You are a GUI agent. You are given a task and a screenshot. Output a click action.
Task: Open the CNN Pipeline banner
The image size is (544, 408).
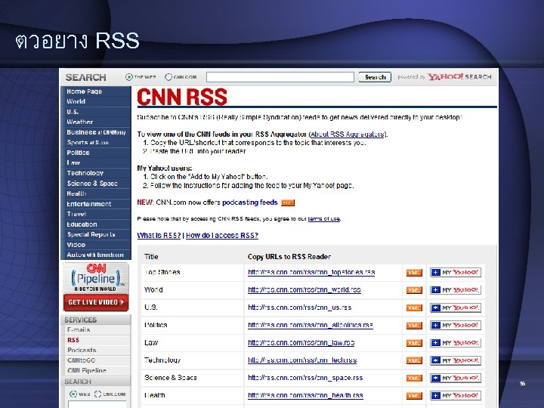(96, 277)
